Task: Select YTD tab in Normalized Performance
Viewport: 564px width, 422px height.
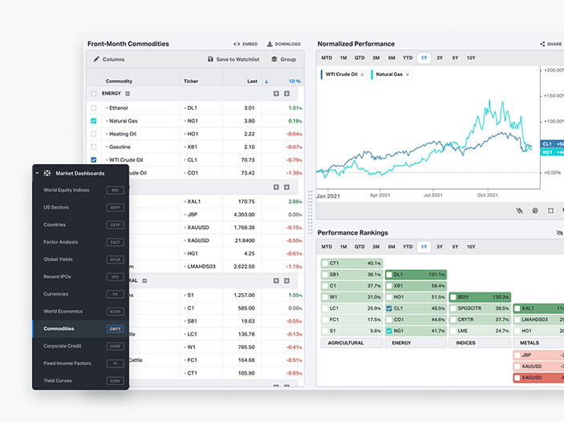Action: [408, 58]
